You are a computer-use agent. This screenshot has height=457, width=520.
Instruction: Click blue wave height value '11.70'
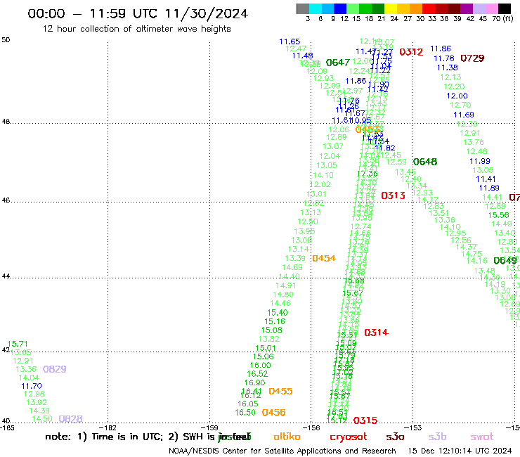tap(32, 386)
